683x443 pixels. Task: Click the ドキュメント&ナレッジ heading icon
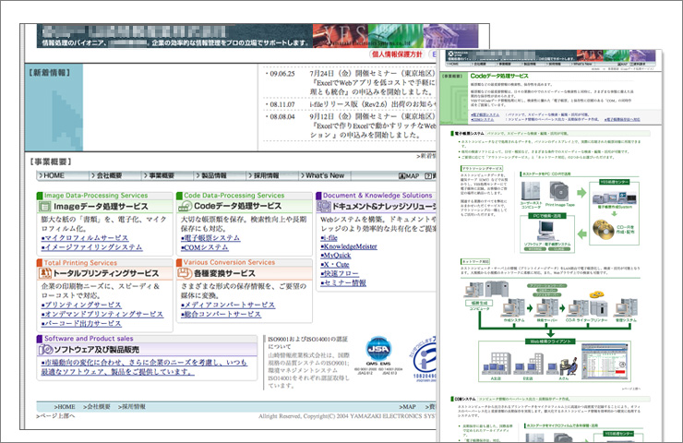click(324, 206)
